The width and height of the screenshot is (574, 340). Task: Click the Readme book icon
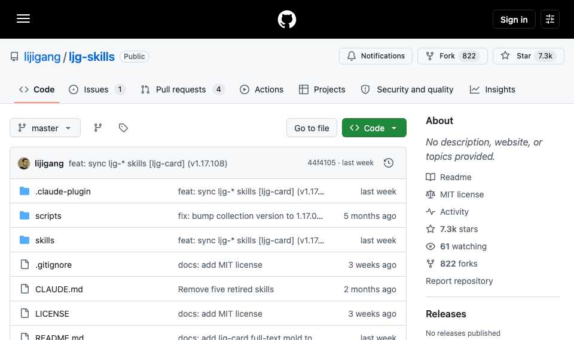[x=430, y=177]
